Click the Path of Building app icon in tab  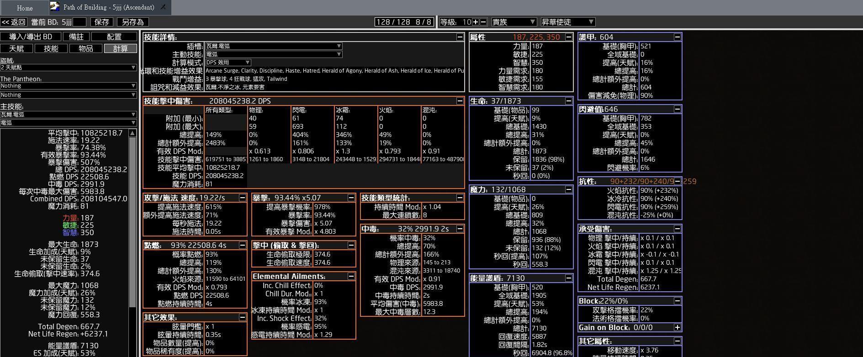55,6
